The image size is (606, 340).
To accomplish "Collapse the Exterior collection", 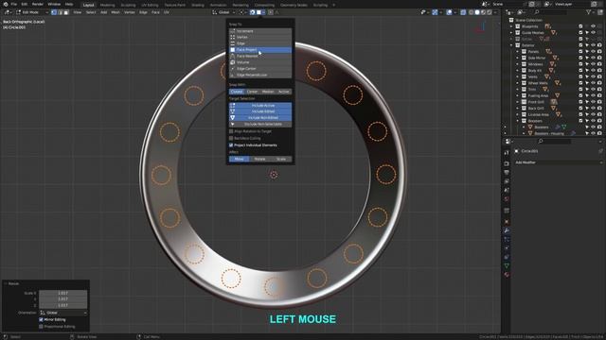I will coord(511,45).
